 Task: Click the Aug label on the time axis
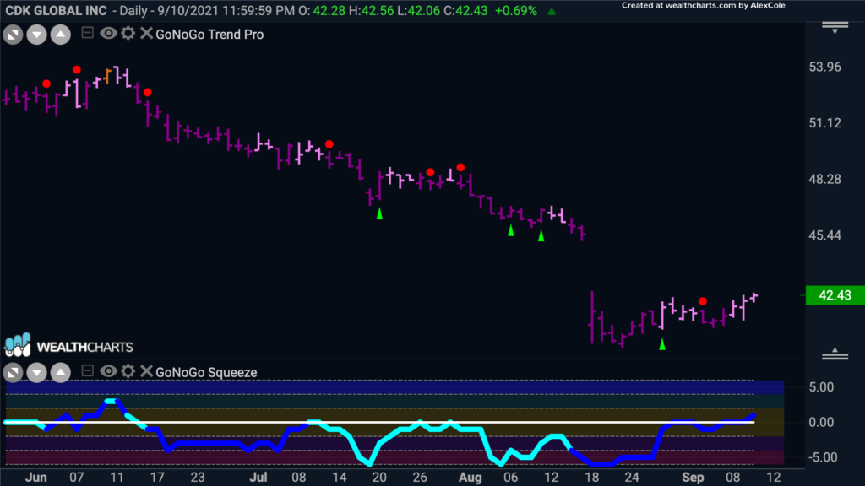coord(470,478)
